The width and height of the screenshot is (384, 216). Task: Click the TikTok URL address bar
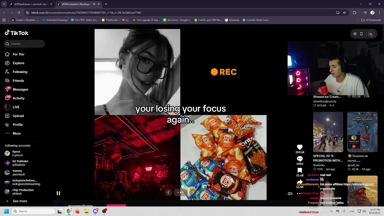click(x=180, y=13)
